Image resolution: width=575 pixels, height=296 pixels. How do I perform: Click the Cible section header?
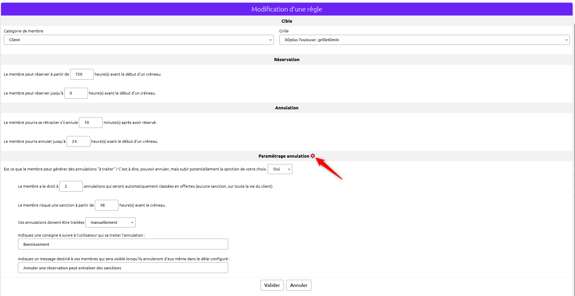pyautogui.click(x=287, y=21)
